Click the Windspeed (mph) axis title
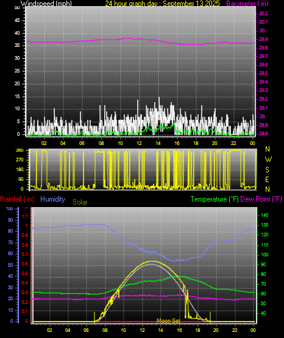The width and height of the screenshot is (284, 338). tap(46, 4)
